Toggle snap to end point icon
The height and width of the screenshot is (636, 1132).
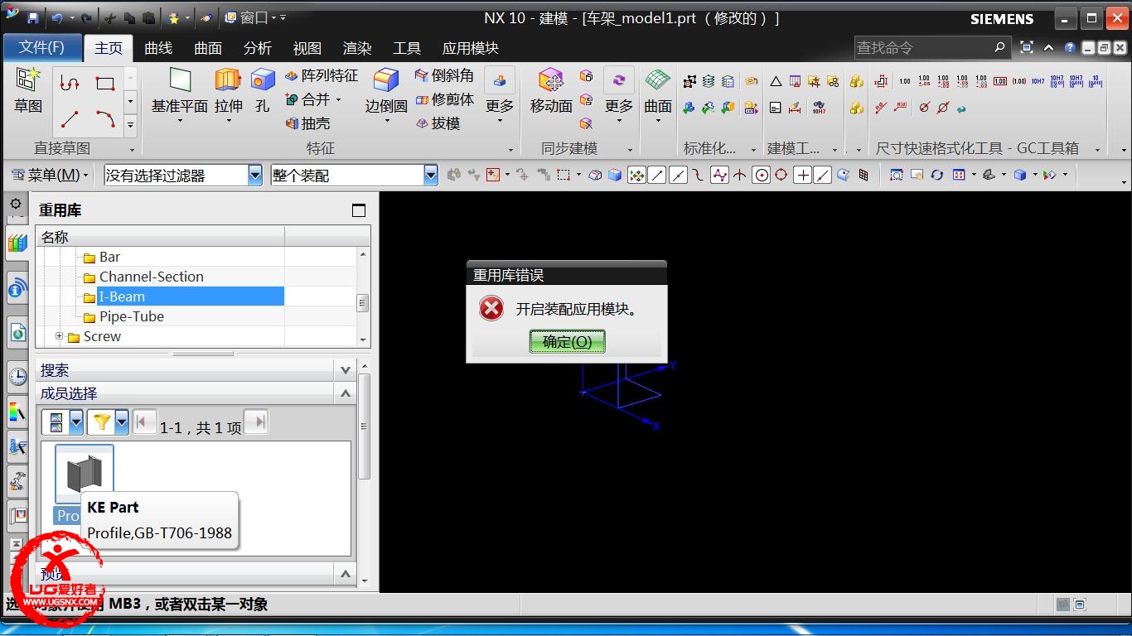point(657,175)
